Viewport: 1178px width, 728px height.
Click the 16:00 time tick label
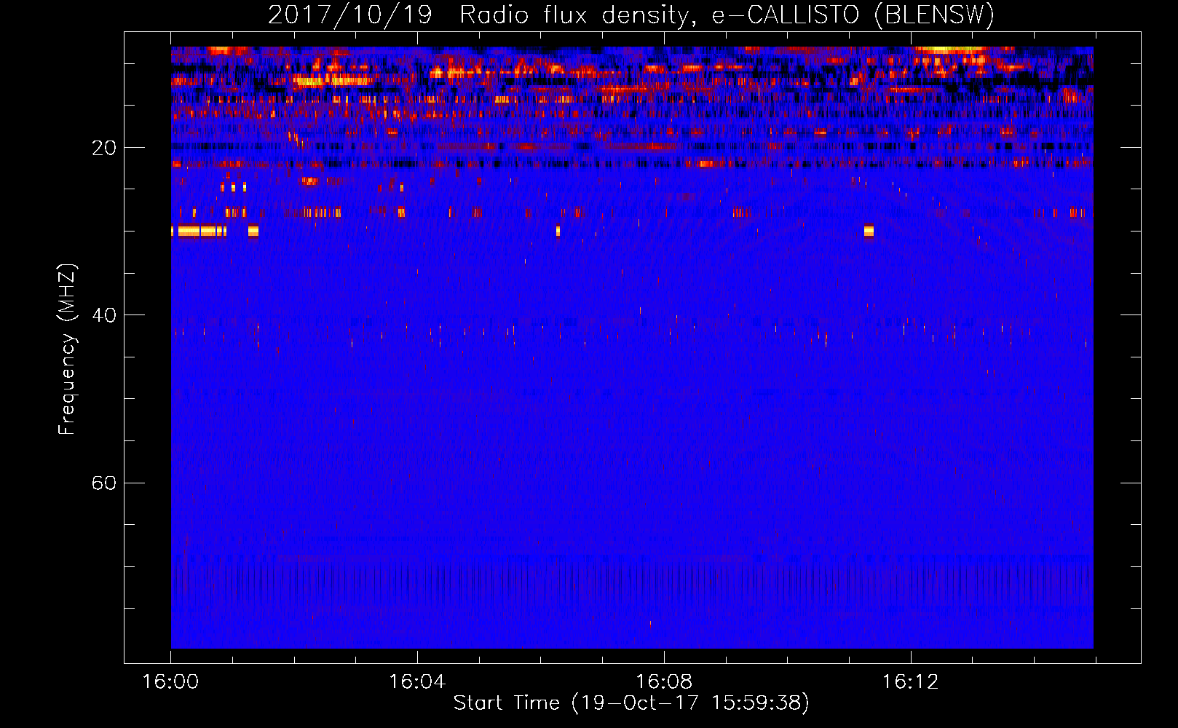[170, 681]
